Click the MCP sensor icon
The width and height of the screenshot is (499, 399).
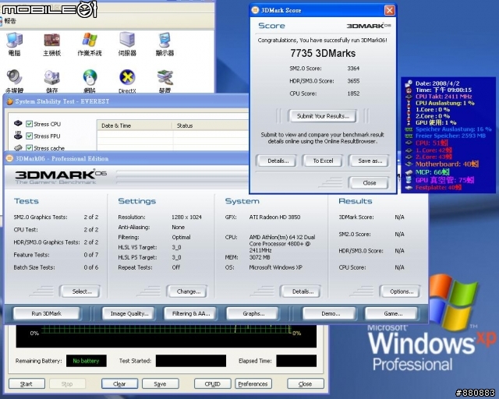409,172
